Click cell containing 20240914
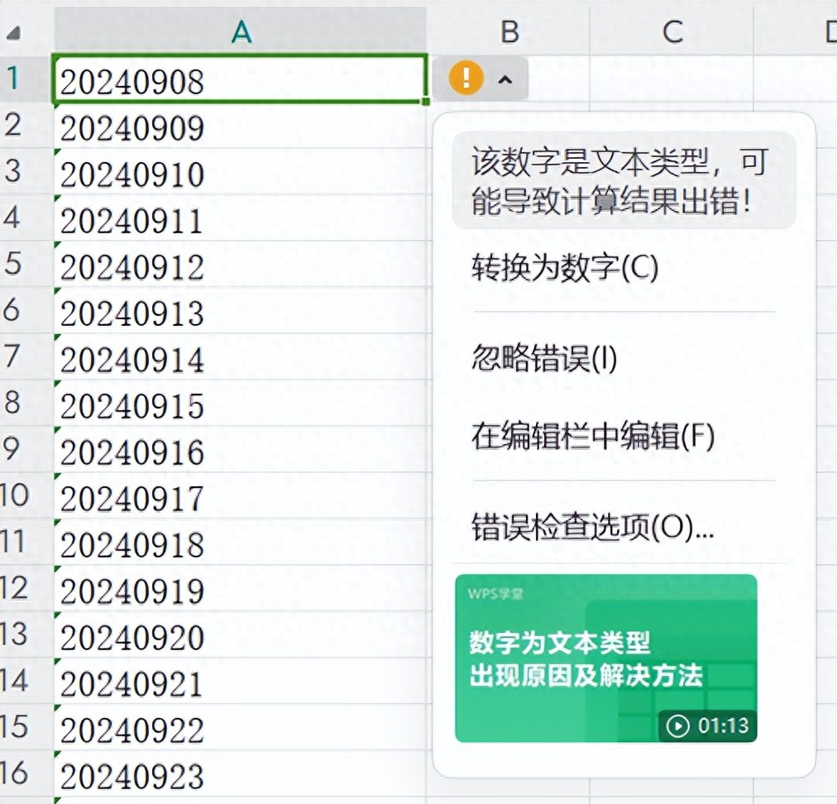 coord(240,357)
